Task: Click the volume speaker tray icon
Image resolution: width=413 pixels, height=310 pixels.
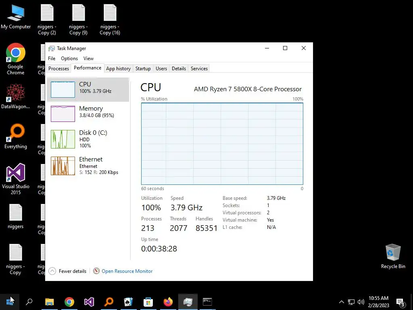Action: click(361, 302)
